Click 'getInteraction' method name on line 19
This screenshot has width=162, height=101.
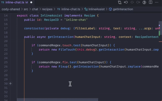pyautogui.click(x=60, y=37)
